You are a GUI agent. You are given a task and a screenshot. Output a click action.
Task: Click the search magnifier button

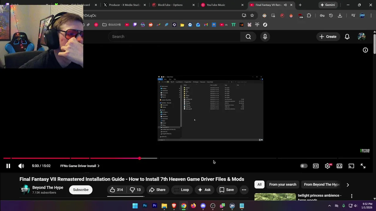tap(248, 37)
